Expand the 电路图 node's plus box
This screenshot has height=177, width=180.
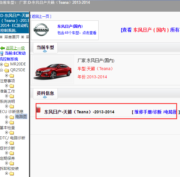coord(6,117)
